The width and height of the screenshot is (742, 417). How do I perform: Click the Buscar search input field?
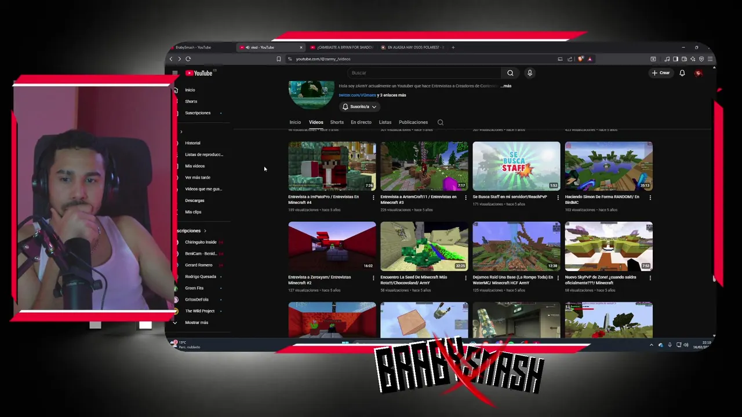(x=425, y=73)
